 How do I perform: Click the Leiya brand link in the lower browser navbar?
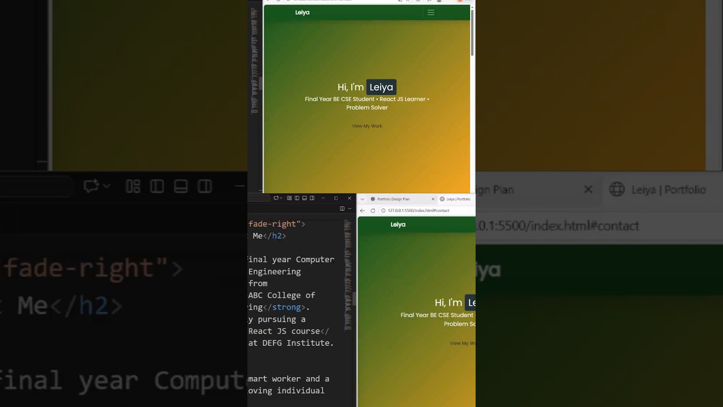(398, 224)
